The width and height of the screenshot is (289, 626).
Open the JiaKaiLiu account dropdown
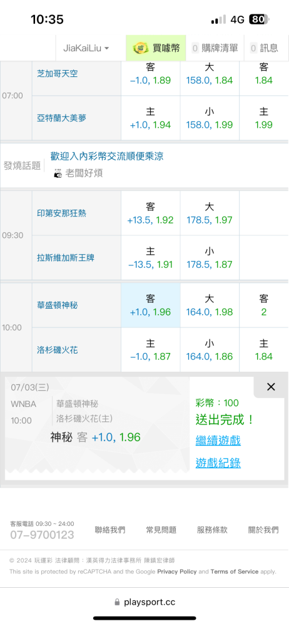pos(86,48)
